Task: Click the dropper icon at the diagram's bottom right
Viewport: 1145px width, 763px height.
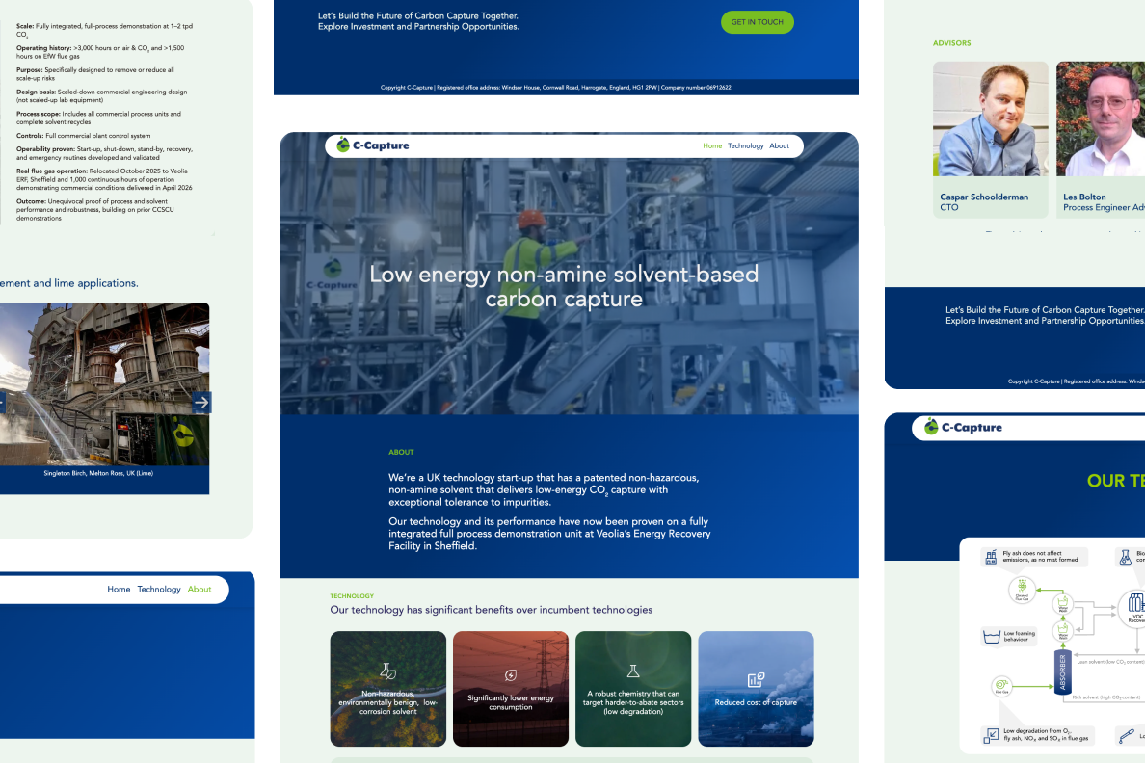Action: point(1127,735)
